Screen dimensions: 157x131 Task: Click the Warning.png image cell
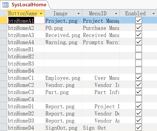[63, 42]
